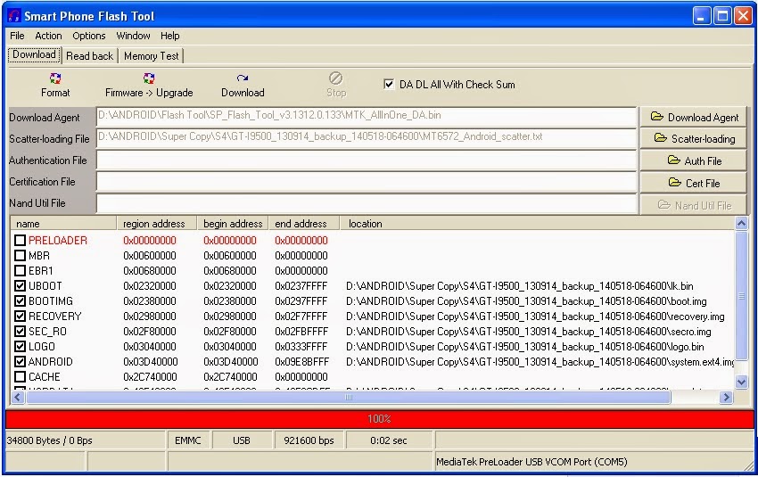The image size is (758, 477).
Task: Click folder icon on Cert File button
Action: [x=675, y=182]
